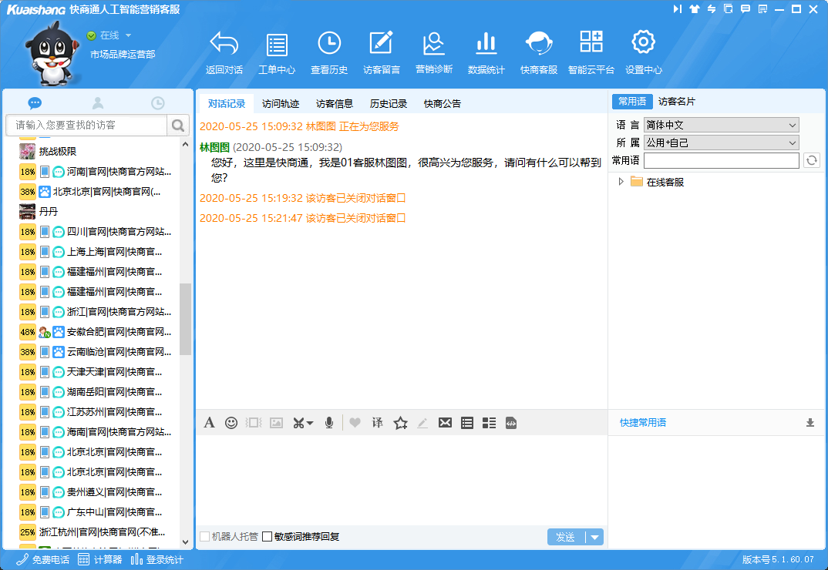Click the star favorite icon in editor toolbar
Image resolution: width=828 pixels, height=570 pixels.
tap(400, 423)
